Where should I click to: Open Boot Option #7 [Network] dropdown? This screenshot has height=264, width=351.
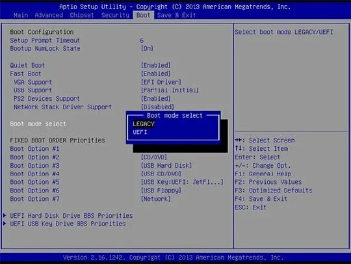click(155, 199)
